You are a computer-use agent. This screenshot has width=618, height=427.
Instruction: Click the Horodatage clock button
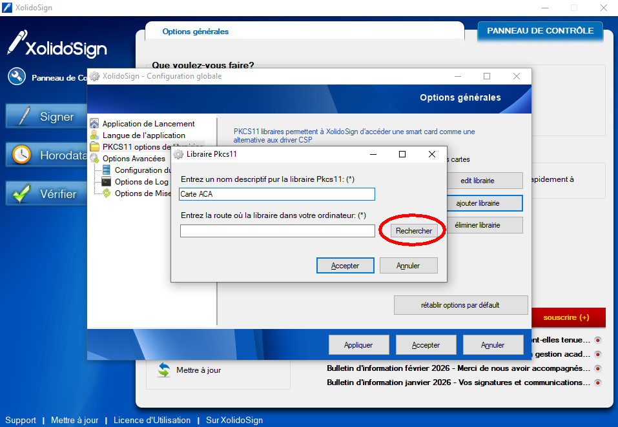point(46,155)
